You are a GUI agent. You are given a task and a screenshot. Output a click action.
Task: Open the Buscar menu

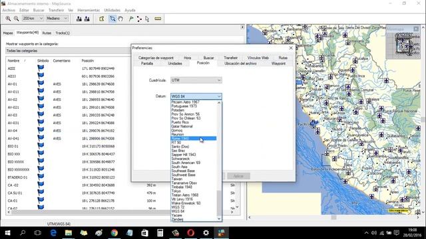coord(39,10)
